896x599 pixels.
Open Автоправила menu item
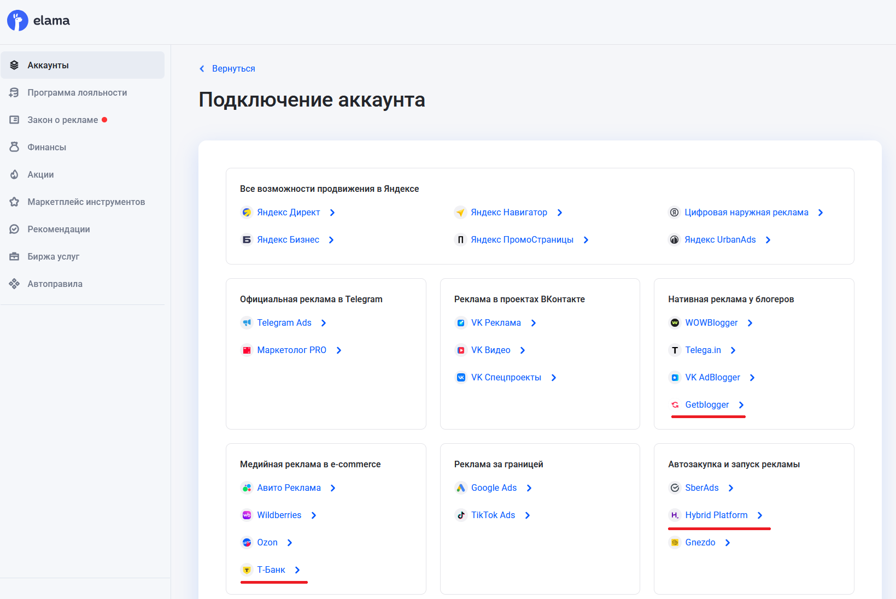click(83, 284)
